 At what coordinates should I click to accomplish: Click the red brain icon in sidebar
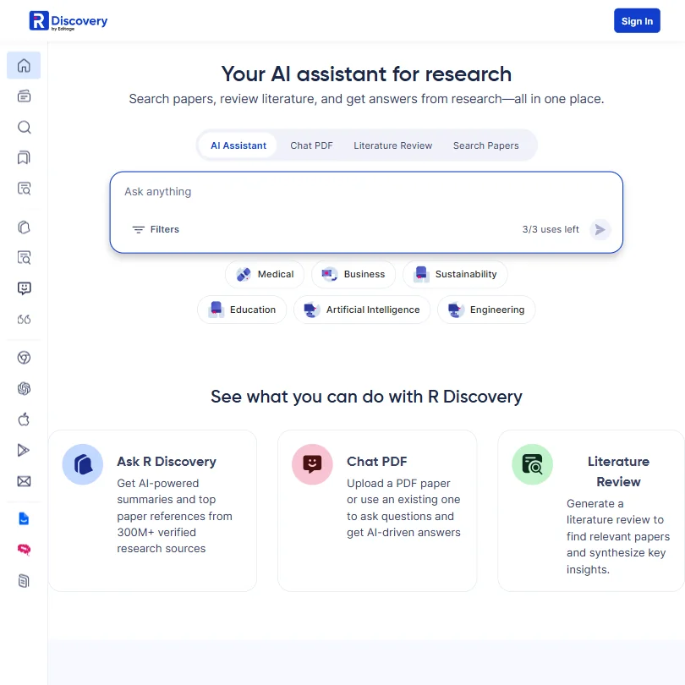tap(24, 549)
